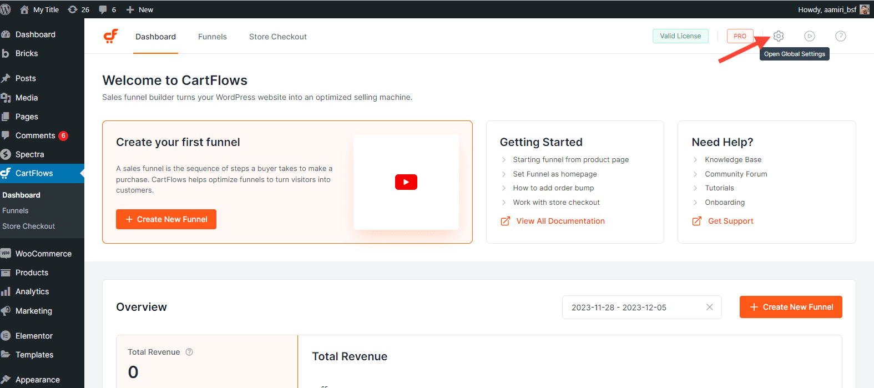Open View All Documentation link
This screenshot has height=388, width=874.
pyautogui.click(x=560, y=221)
